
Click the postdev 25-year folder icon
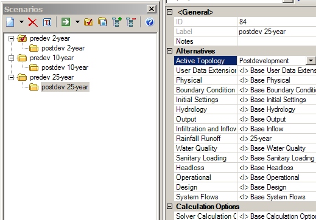(33, 87)
